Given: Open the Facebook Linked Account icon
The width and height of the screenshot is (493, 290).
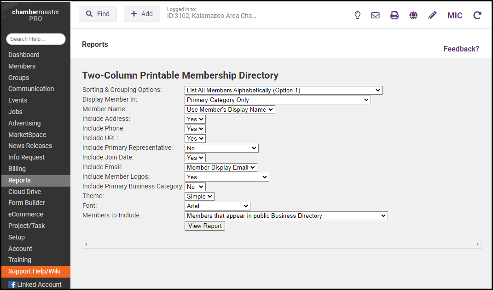Looking at the screenshot, I should point(12,284).
